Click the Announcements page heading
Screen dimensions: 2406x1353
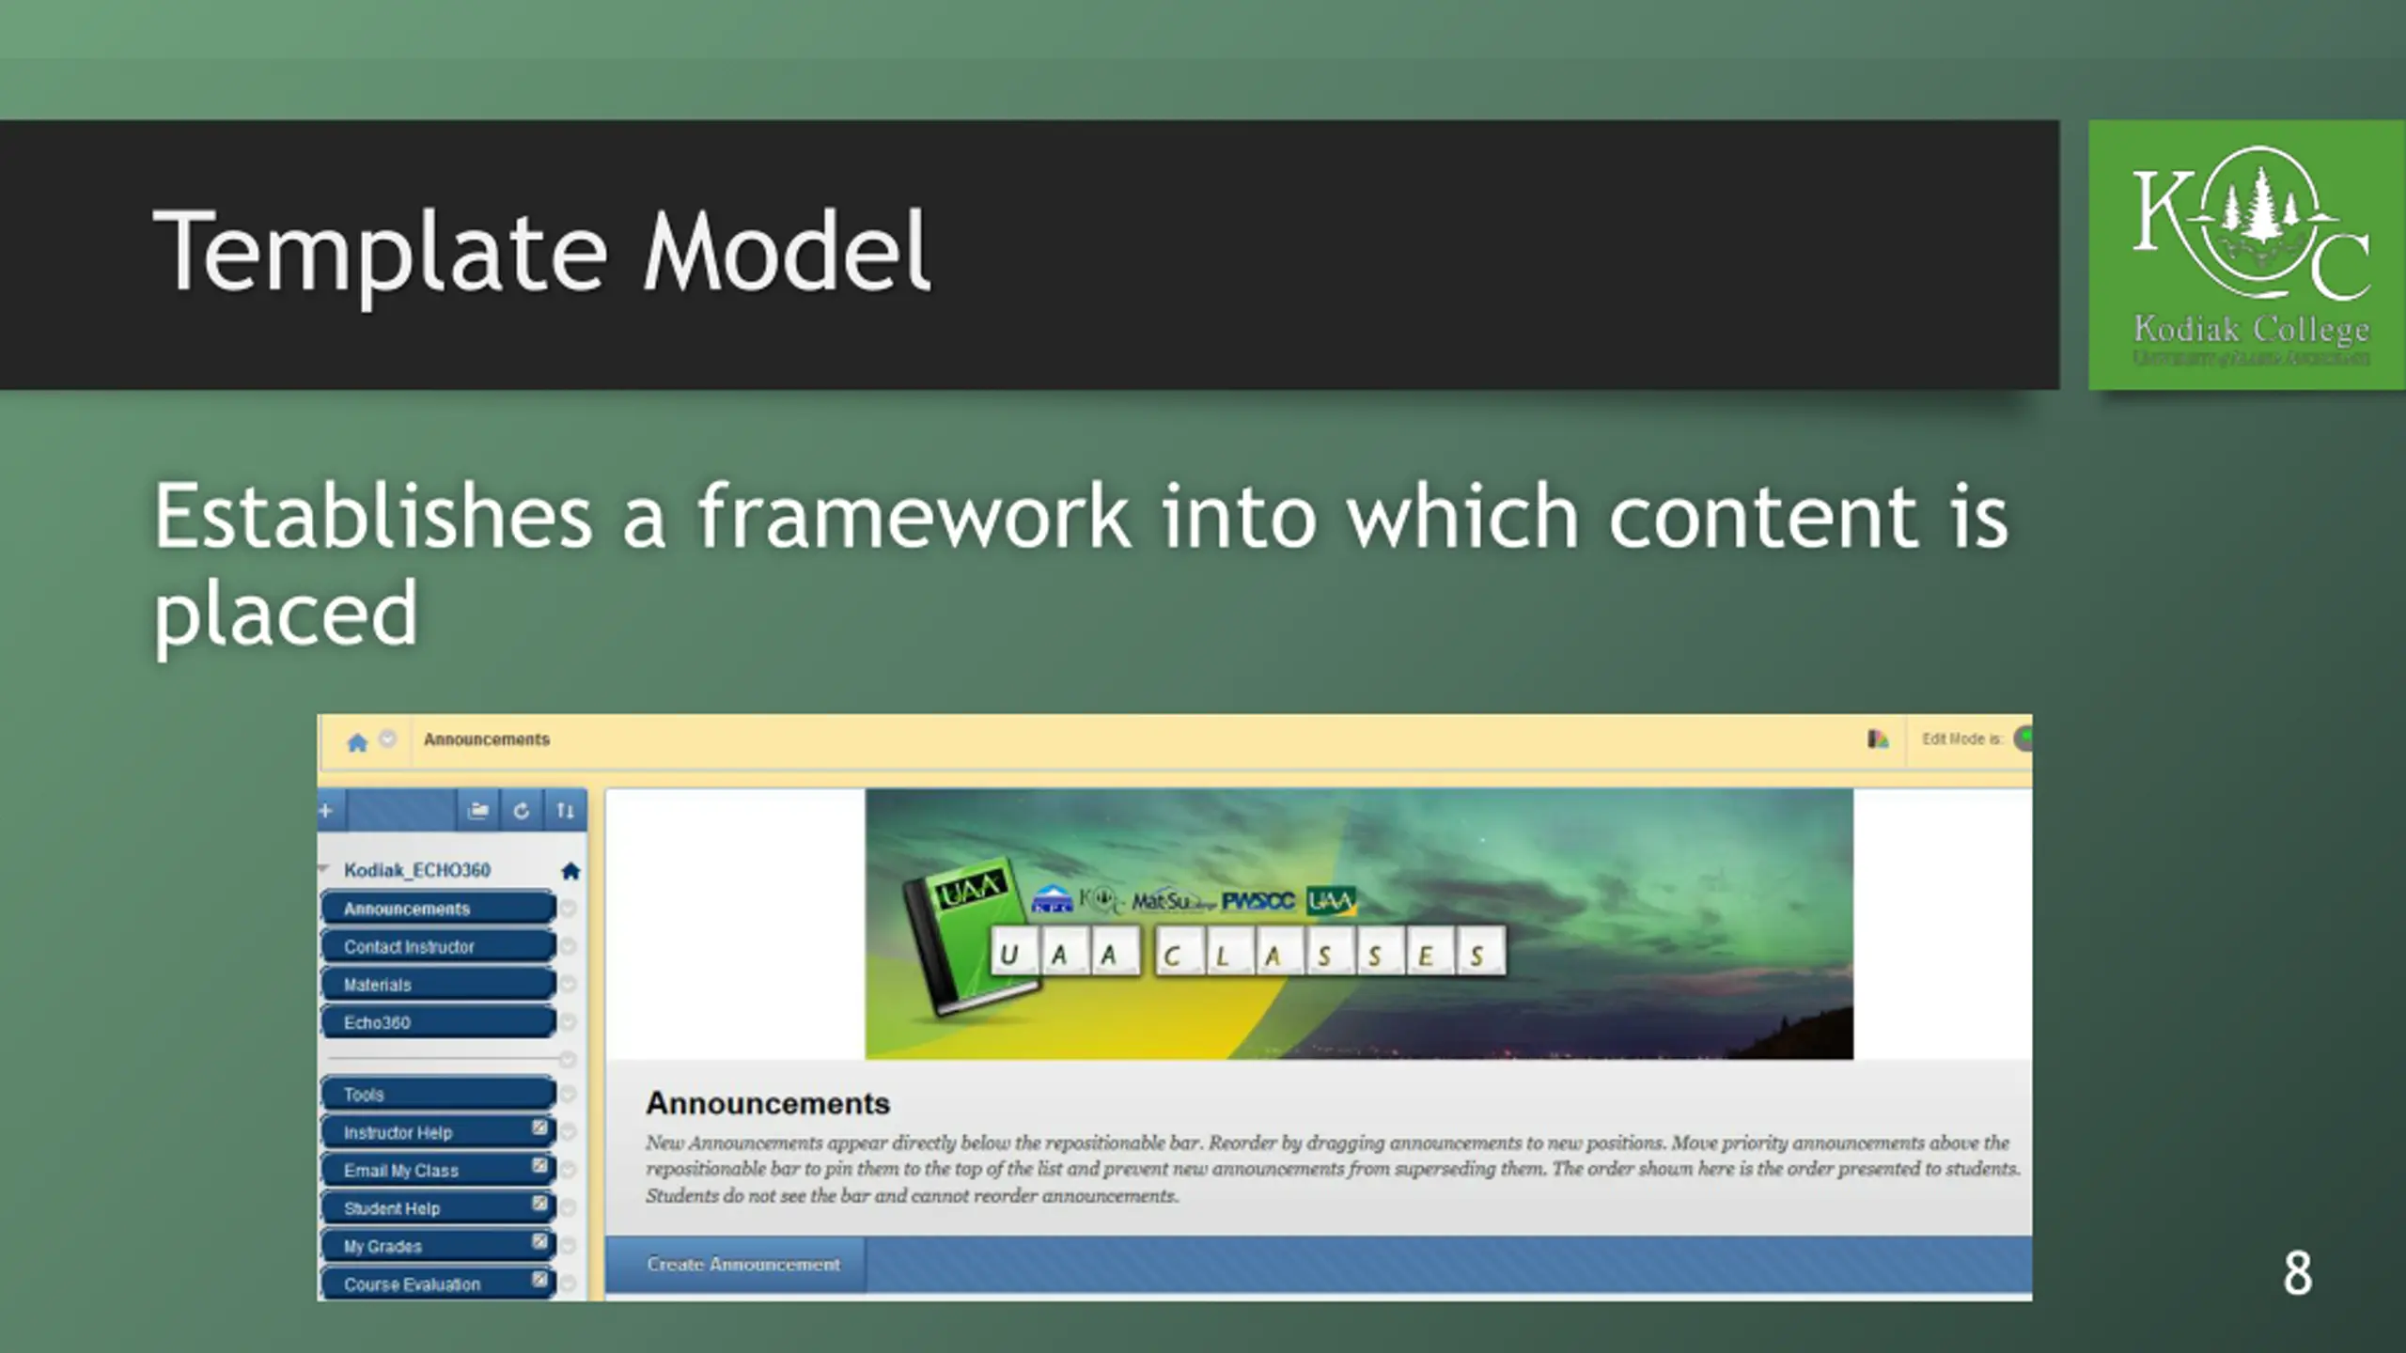[x=768, y=1103]
